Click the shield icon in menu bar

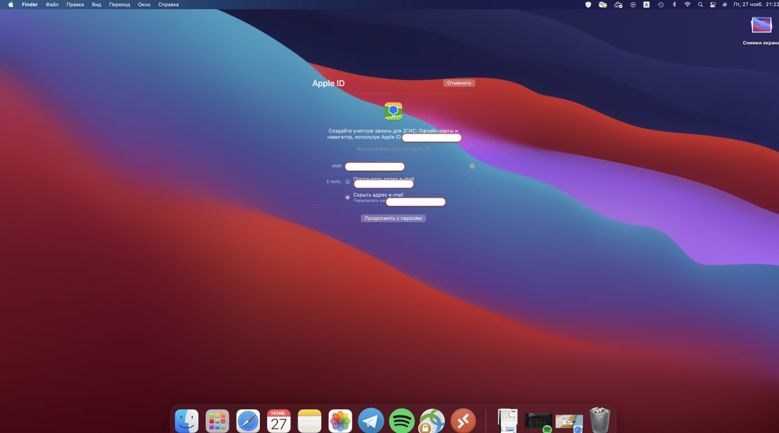click(588, 4)
